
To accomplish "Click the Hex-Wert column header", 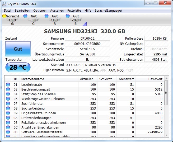I will (x=149, y=79).
